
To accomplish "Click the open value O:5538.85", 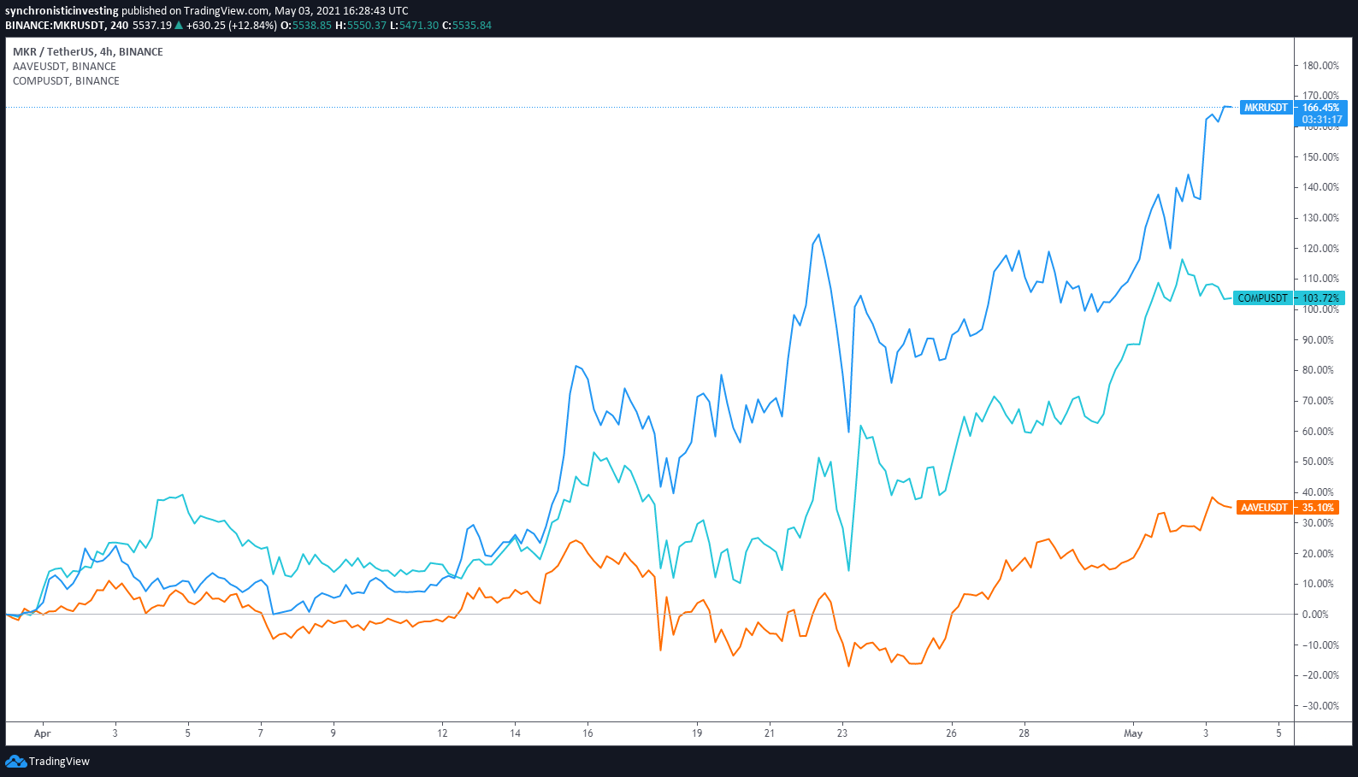I will 306,26.
